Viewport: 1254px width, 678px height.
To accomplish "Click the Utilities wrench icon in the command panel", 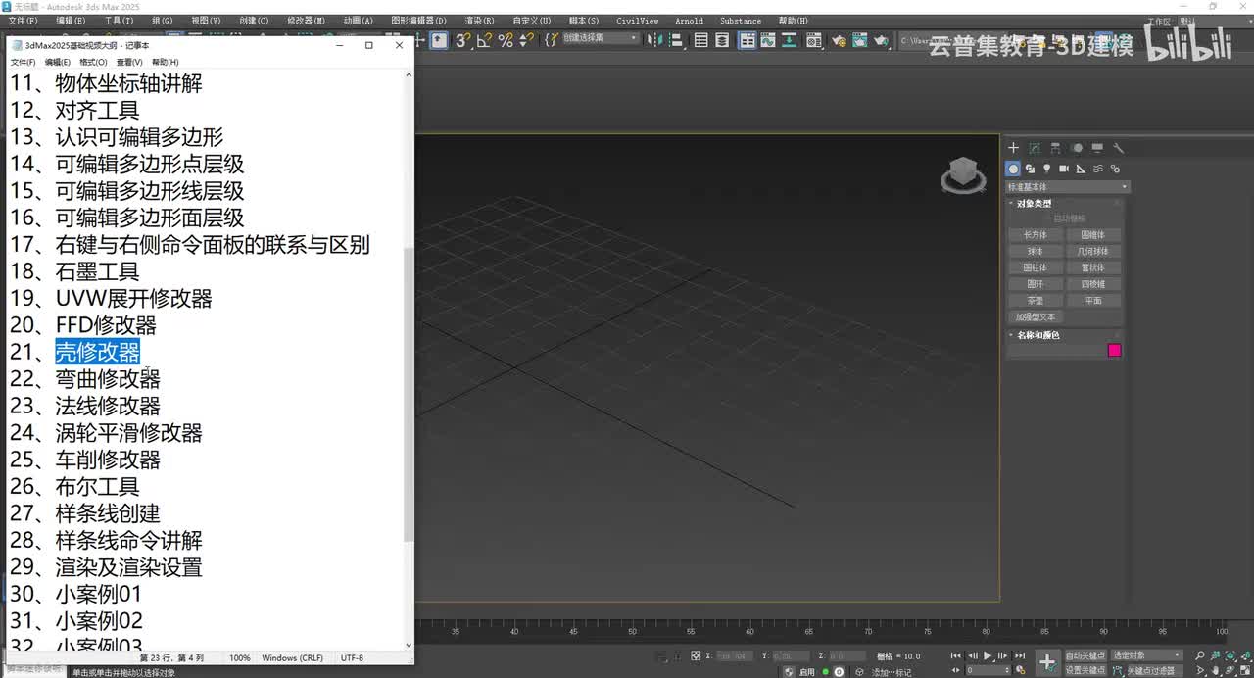I will click(1119, 148).
